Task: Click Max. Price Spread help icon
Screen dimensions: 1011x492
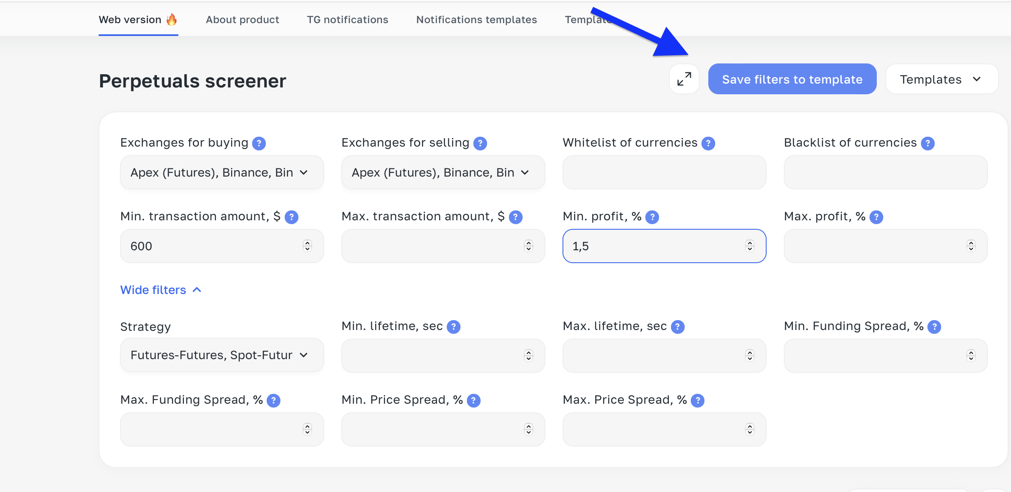Action: click(x=698, y=400)
